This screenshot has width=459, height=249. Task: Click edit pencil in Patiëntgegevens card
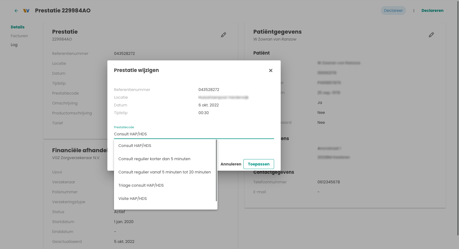pos(431,35)
